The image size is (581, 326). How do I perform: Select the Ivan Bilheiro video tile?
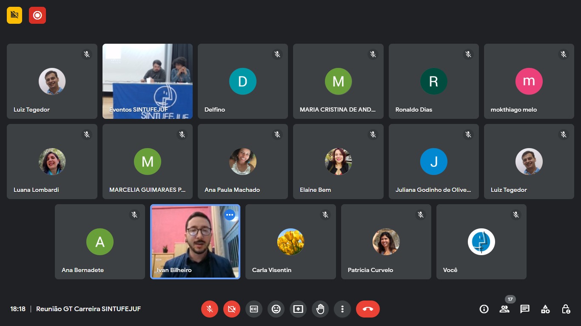(195, 242)
